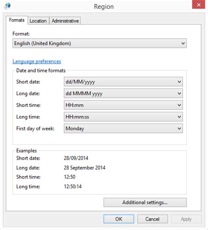Image resolution: width=208 pixels, height=230 pixels.
Task: Select the example short time 12:50
Action: click(x=70, y=177)
